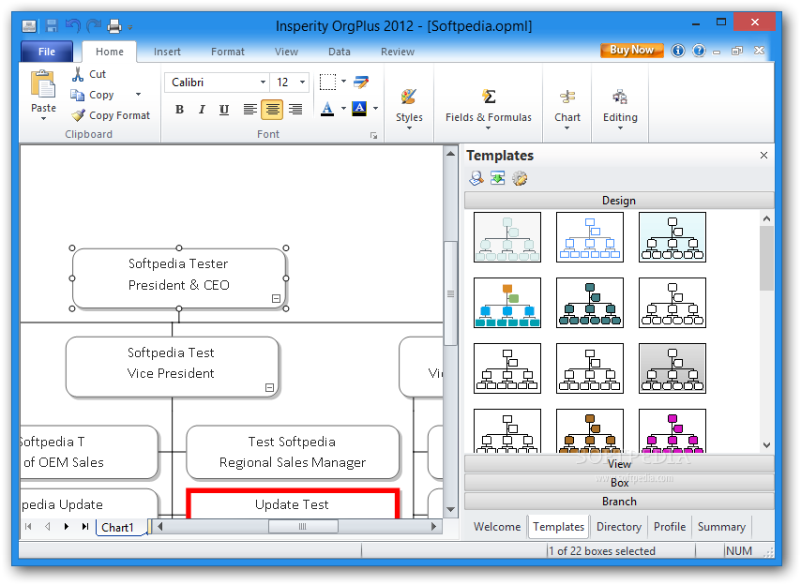Toggle Underline formatting
This screenshot has width=801, height=585.
(224, 110)
